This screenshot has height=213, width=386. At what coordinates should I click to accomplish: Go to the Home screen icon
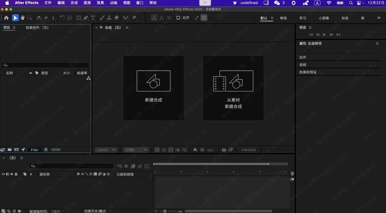pos(6,18)
